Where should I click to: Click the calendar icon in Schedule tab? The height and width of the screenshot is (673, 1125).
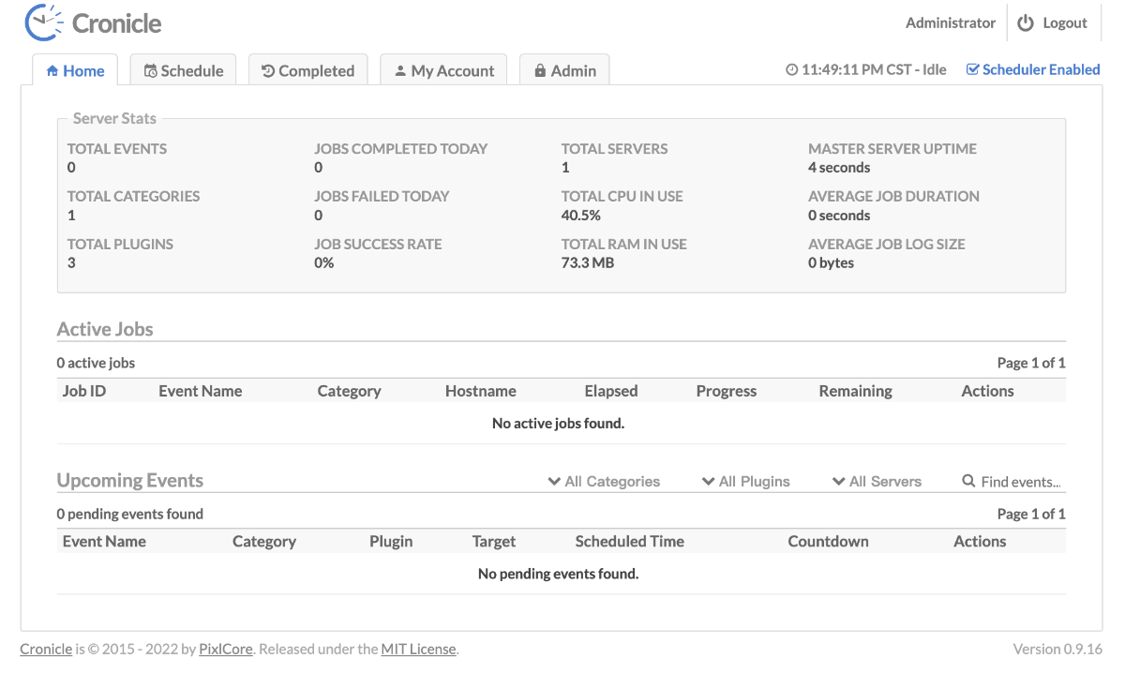click(x=150, y=71)
